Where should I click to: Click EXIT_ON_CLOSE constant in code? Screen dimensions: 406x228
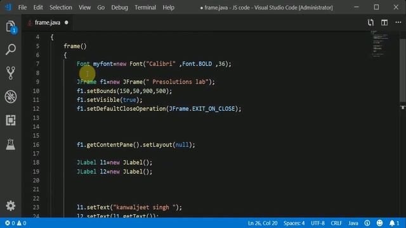[213, 108]
